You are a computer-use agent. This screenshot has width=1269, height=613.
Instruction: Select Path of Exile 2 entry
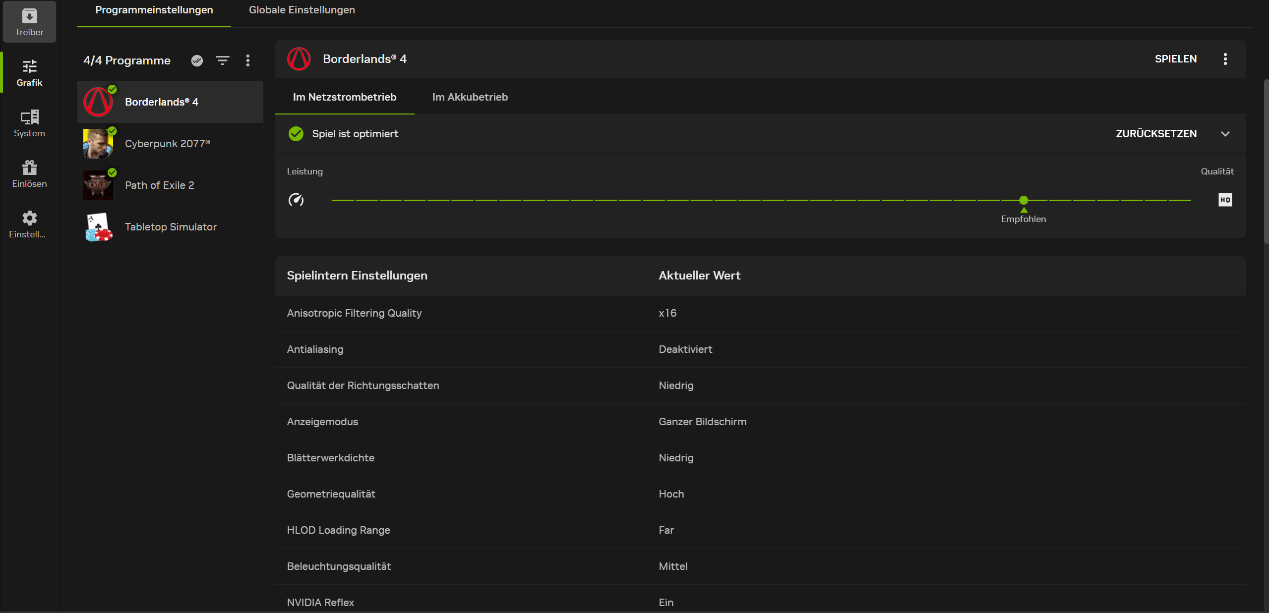pyautogui.click(x=159, y=185)
